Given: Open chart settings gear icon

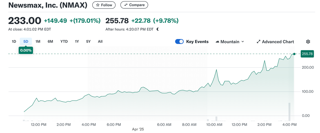Looking at the screenshot, I should click(x=308, y=42).
